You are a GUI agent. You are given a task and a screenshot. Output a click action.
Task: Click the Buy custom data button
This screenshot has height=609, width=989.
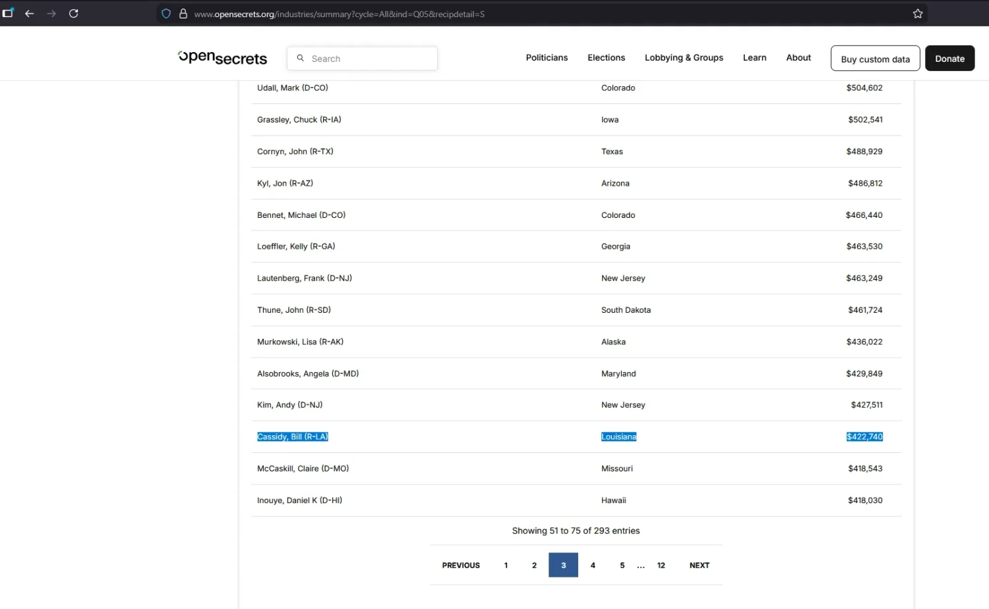coord(875,59)
